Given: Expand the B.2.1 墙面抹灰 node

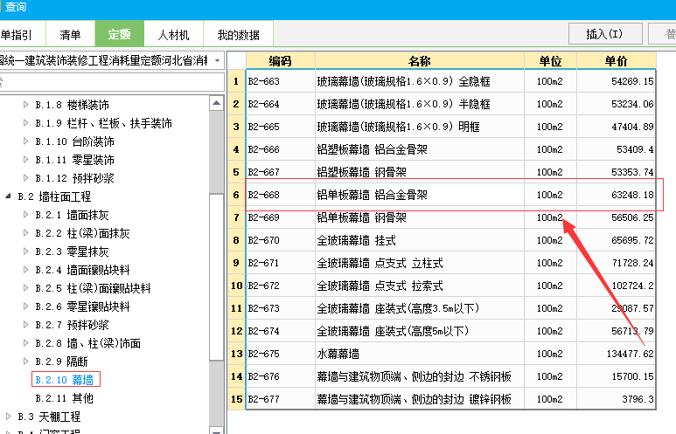Looking at the screenshot, I should 25,215.
